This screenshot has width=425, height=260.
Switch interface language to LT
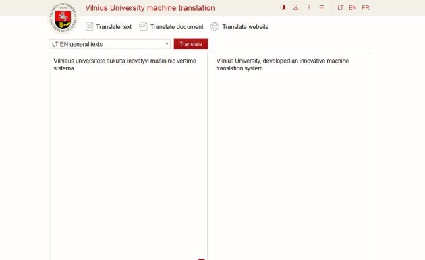[x=341, y=8]
